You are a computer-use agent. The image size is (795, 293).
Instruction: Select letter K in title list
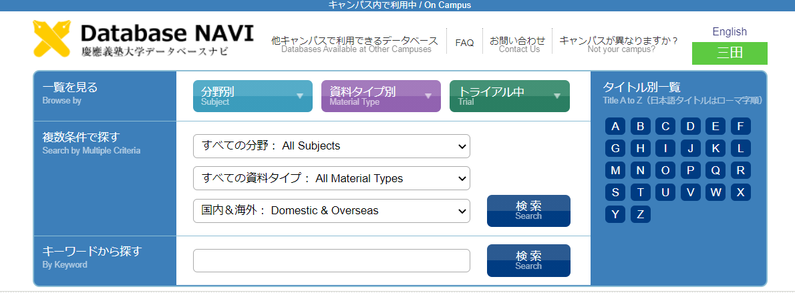[715, 149]
